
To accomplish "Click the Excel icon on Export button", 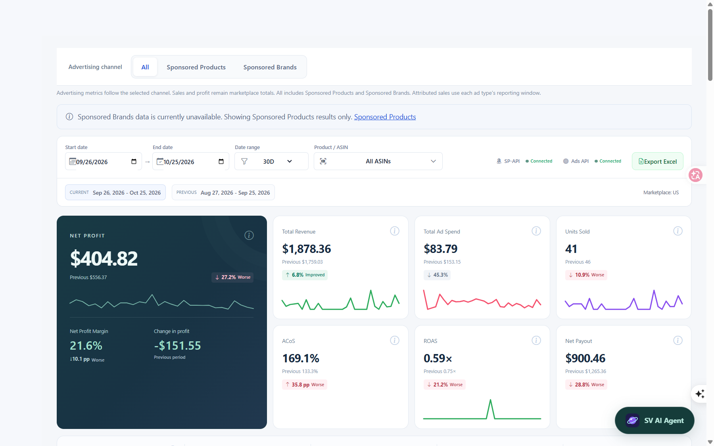I will click(641, 161).
